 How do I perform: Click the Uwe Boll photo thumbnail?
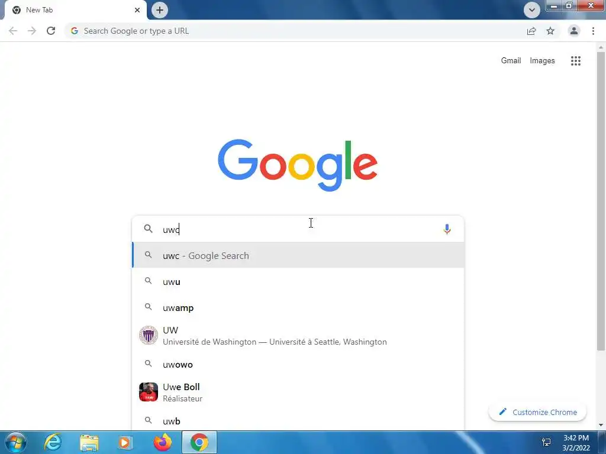click(149, 392)
